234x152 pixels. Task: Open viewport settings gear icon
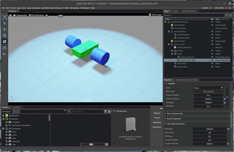point(10,15)
